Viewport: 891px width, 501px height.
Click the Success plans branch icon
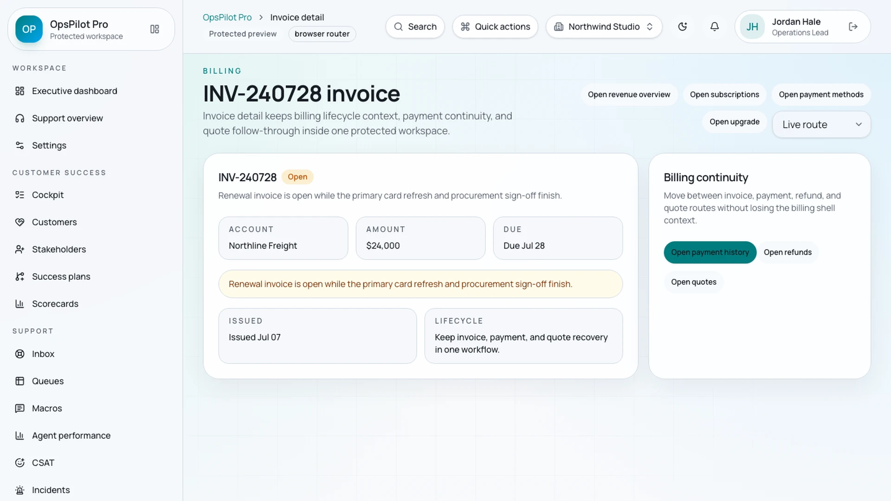coord(19,276)
